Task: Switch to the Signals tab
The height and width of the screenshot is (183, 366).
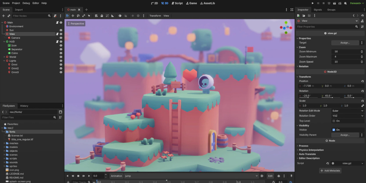Action: [317, 9]
